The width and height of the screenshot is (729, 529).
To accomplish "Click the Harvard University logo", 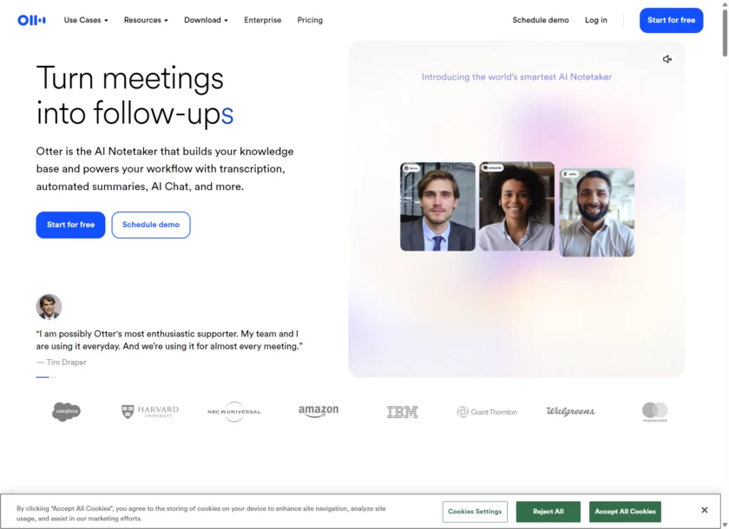I will coord(149,412).
